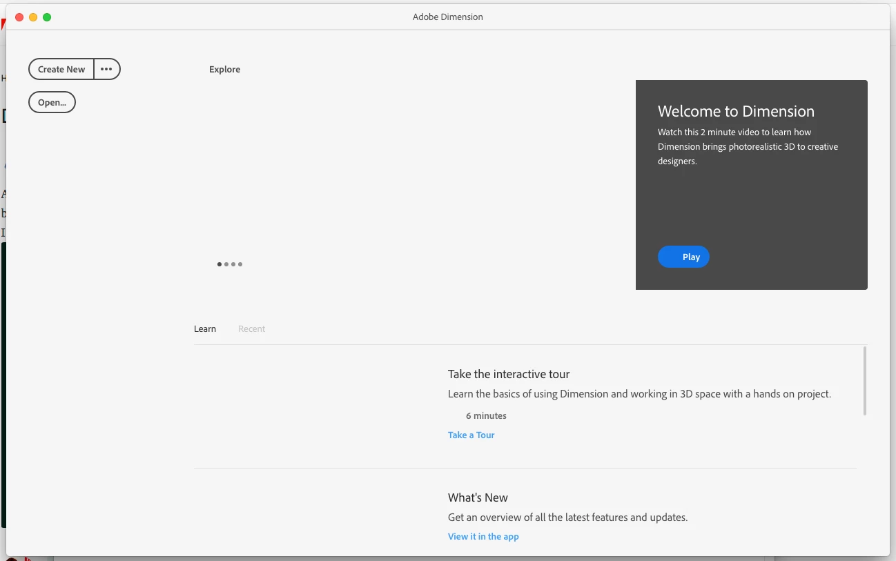Click the 6 minutes duration label
Image resolution: width=896 pixels, height=561 pixels.
coord(486,415)
